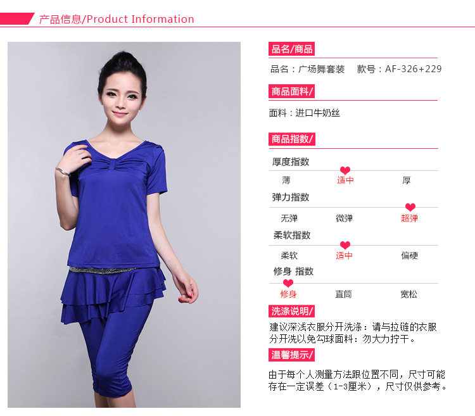The image size is (475, 416).
Task: Select the 微弹 elasticity option
Action: (344, 218)
